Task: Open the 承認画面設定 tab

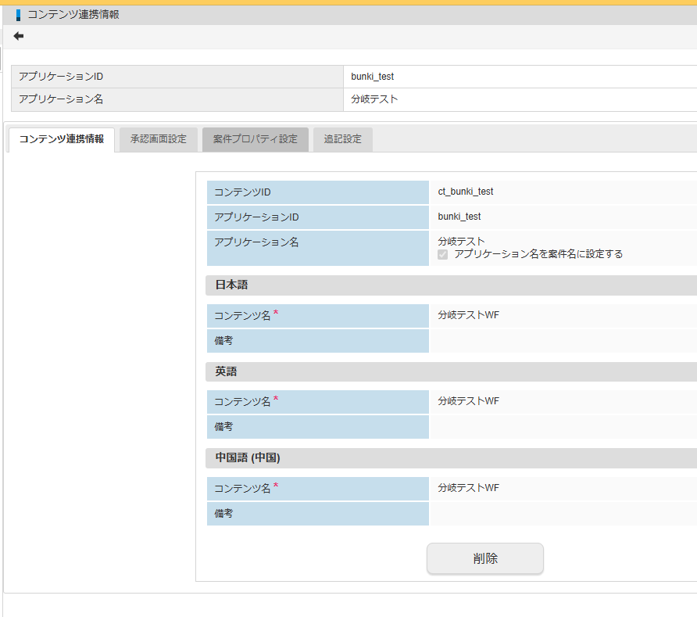Action: 159,139
